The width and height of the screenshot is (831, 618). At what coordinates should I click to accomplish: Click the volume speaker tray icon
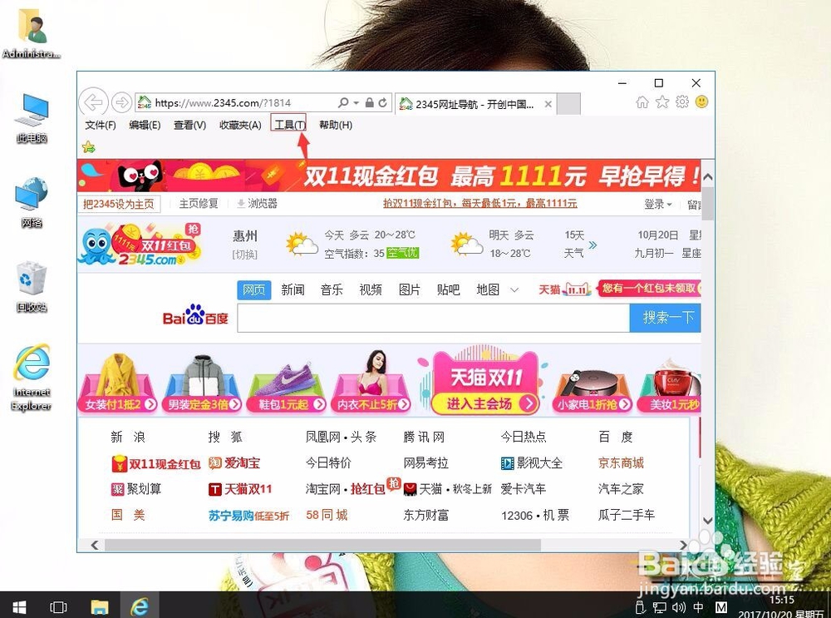678,607
